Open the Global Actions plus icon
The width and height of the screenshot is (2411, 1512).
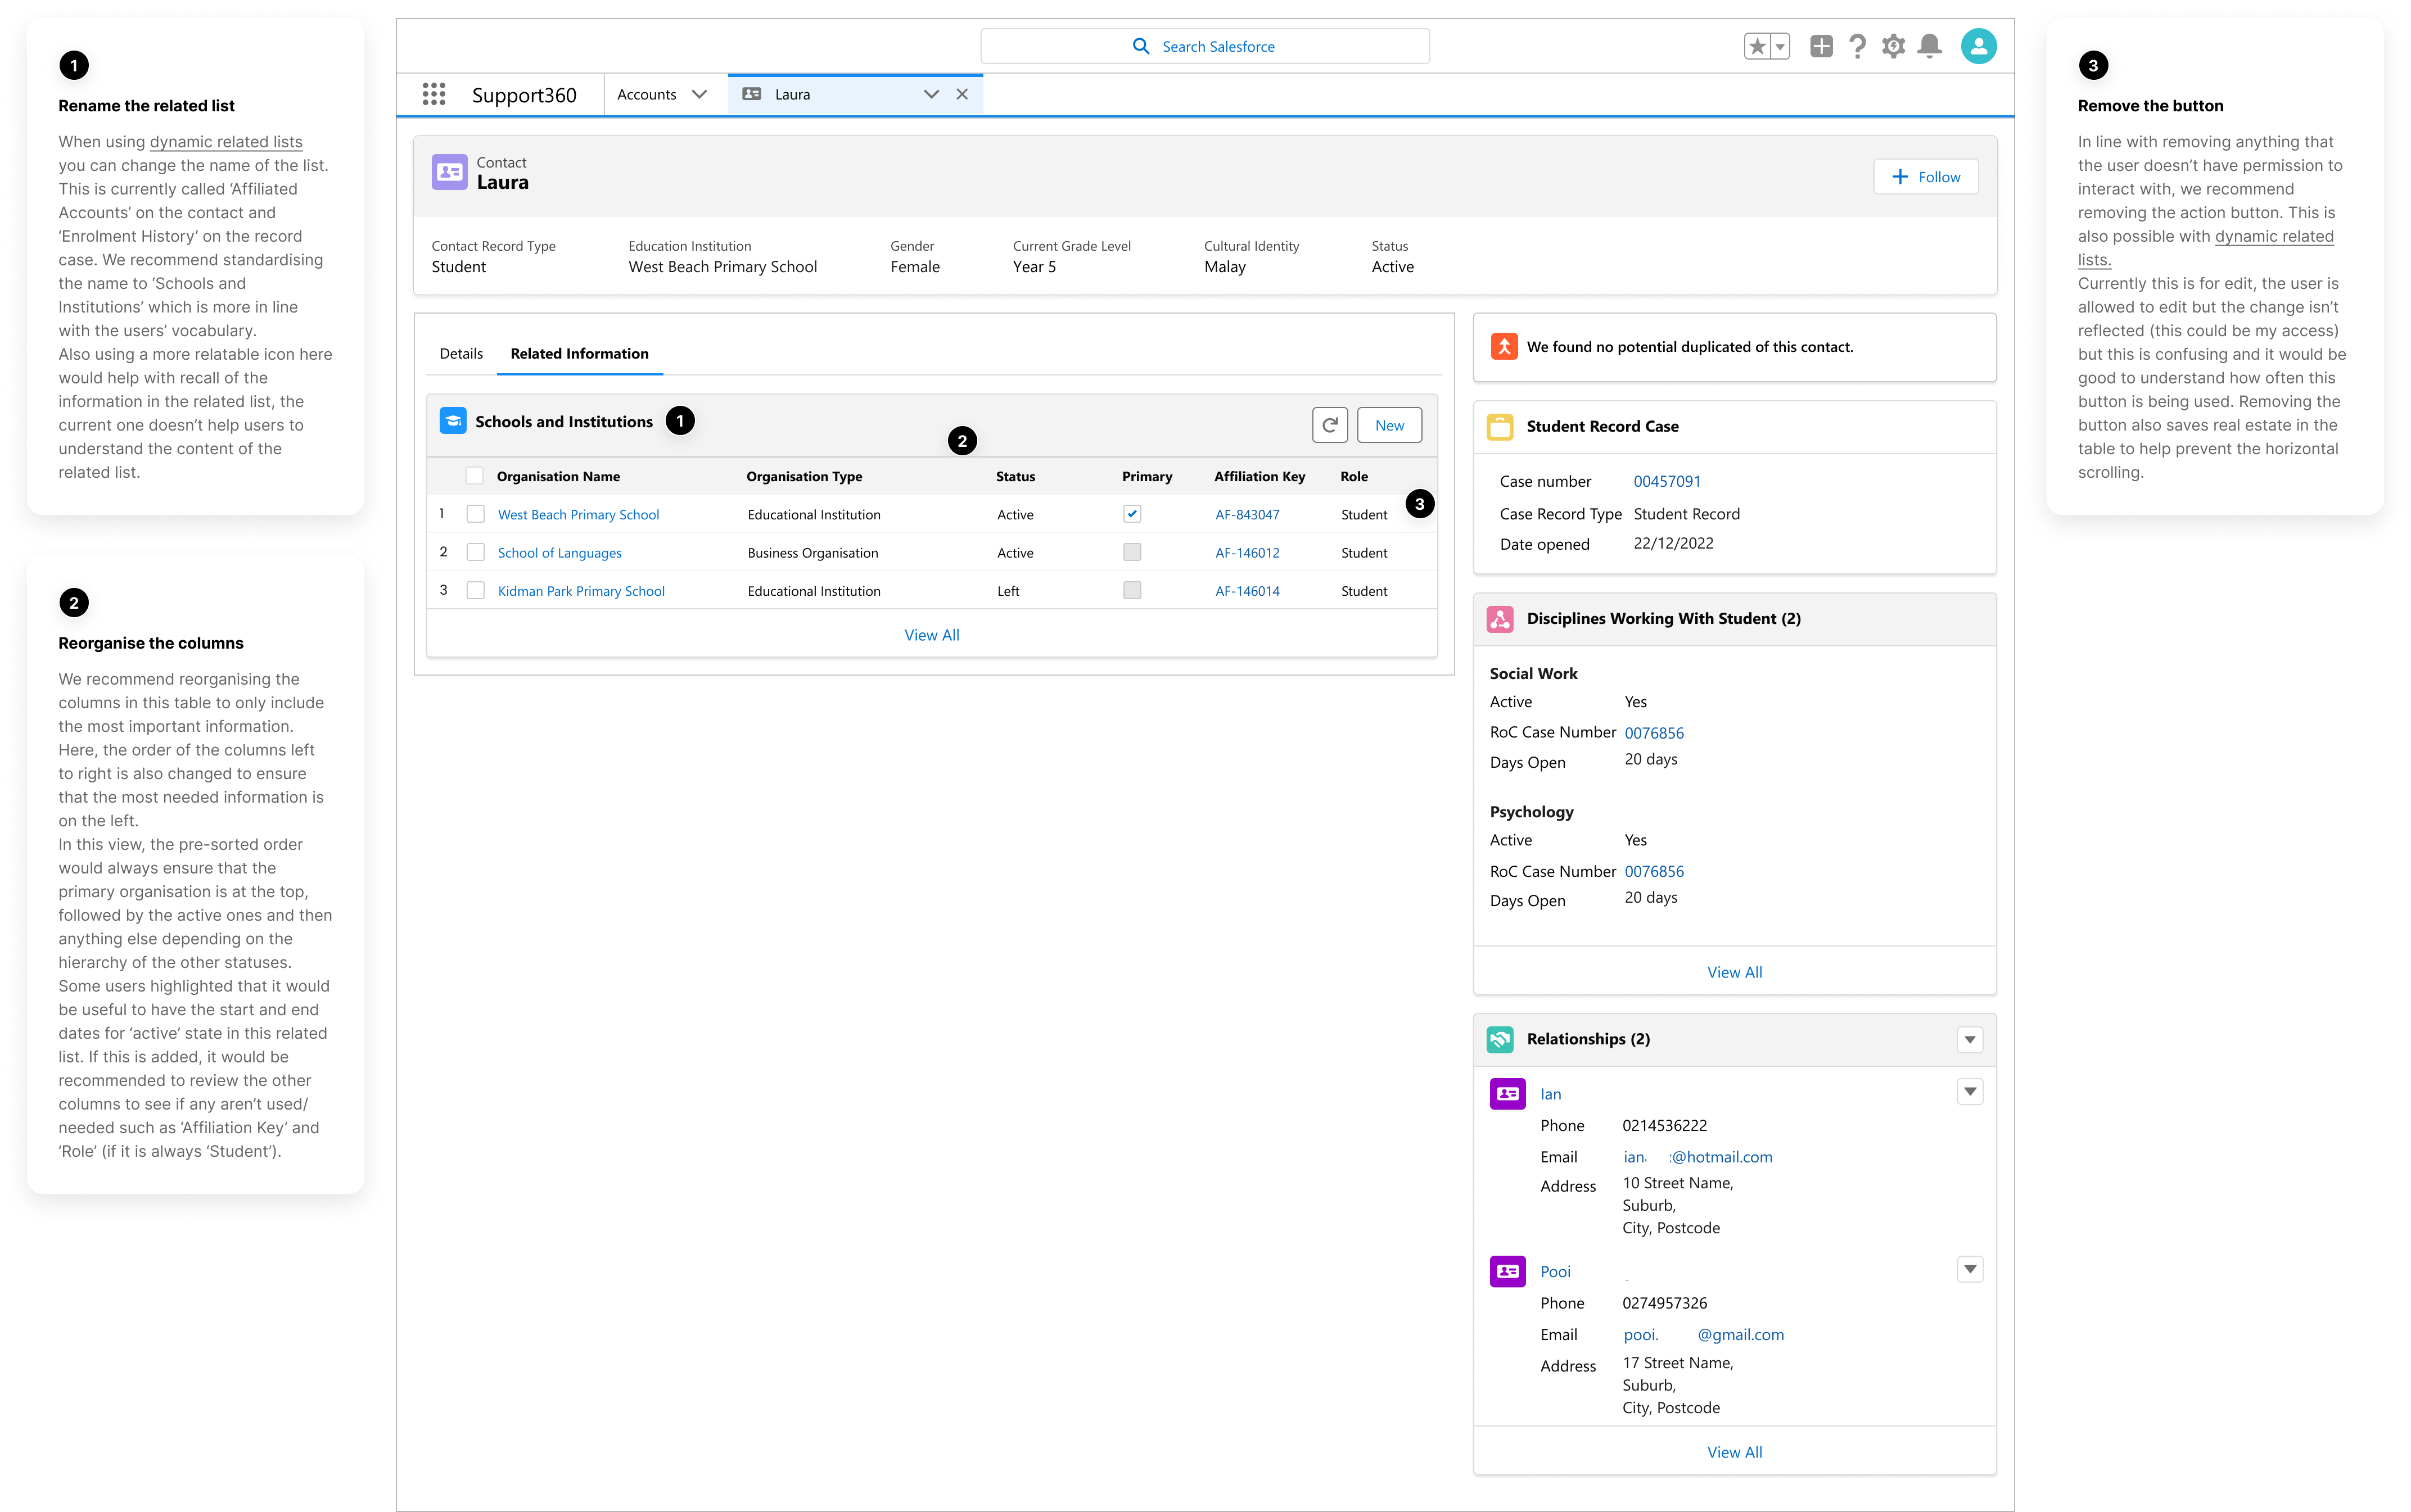click(1821, 47)
